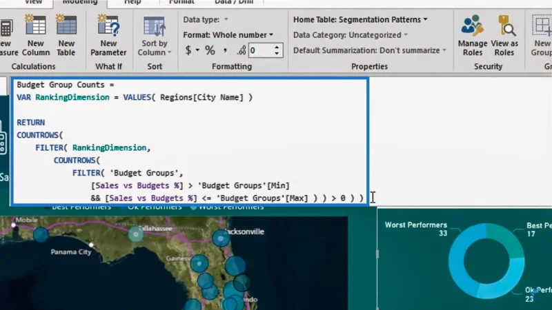Click the decimal places input field
This screenshot has height=310, width=552.
tap(261, 50)
